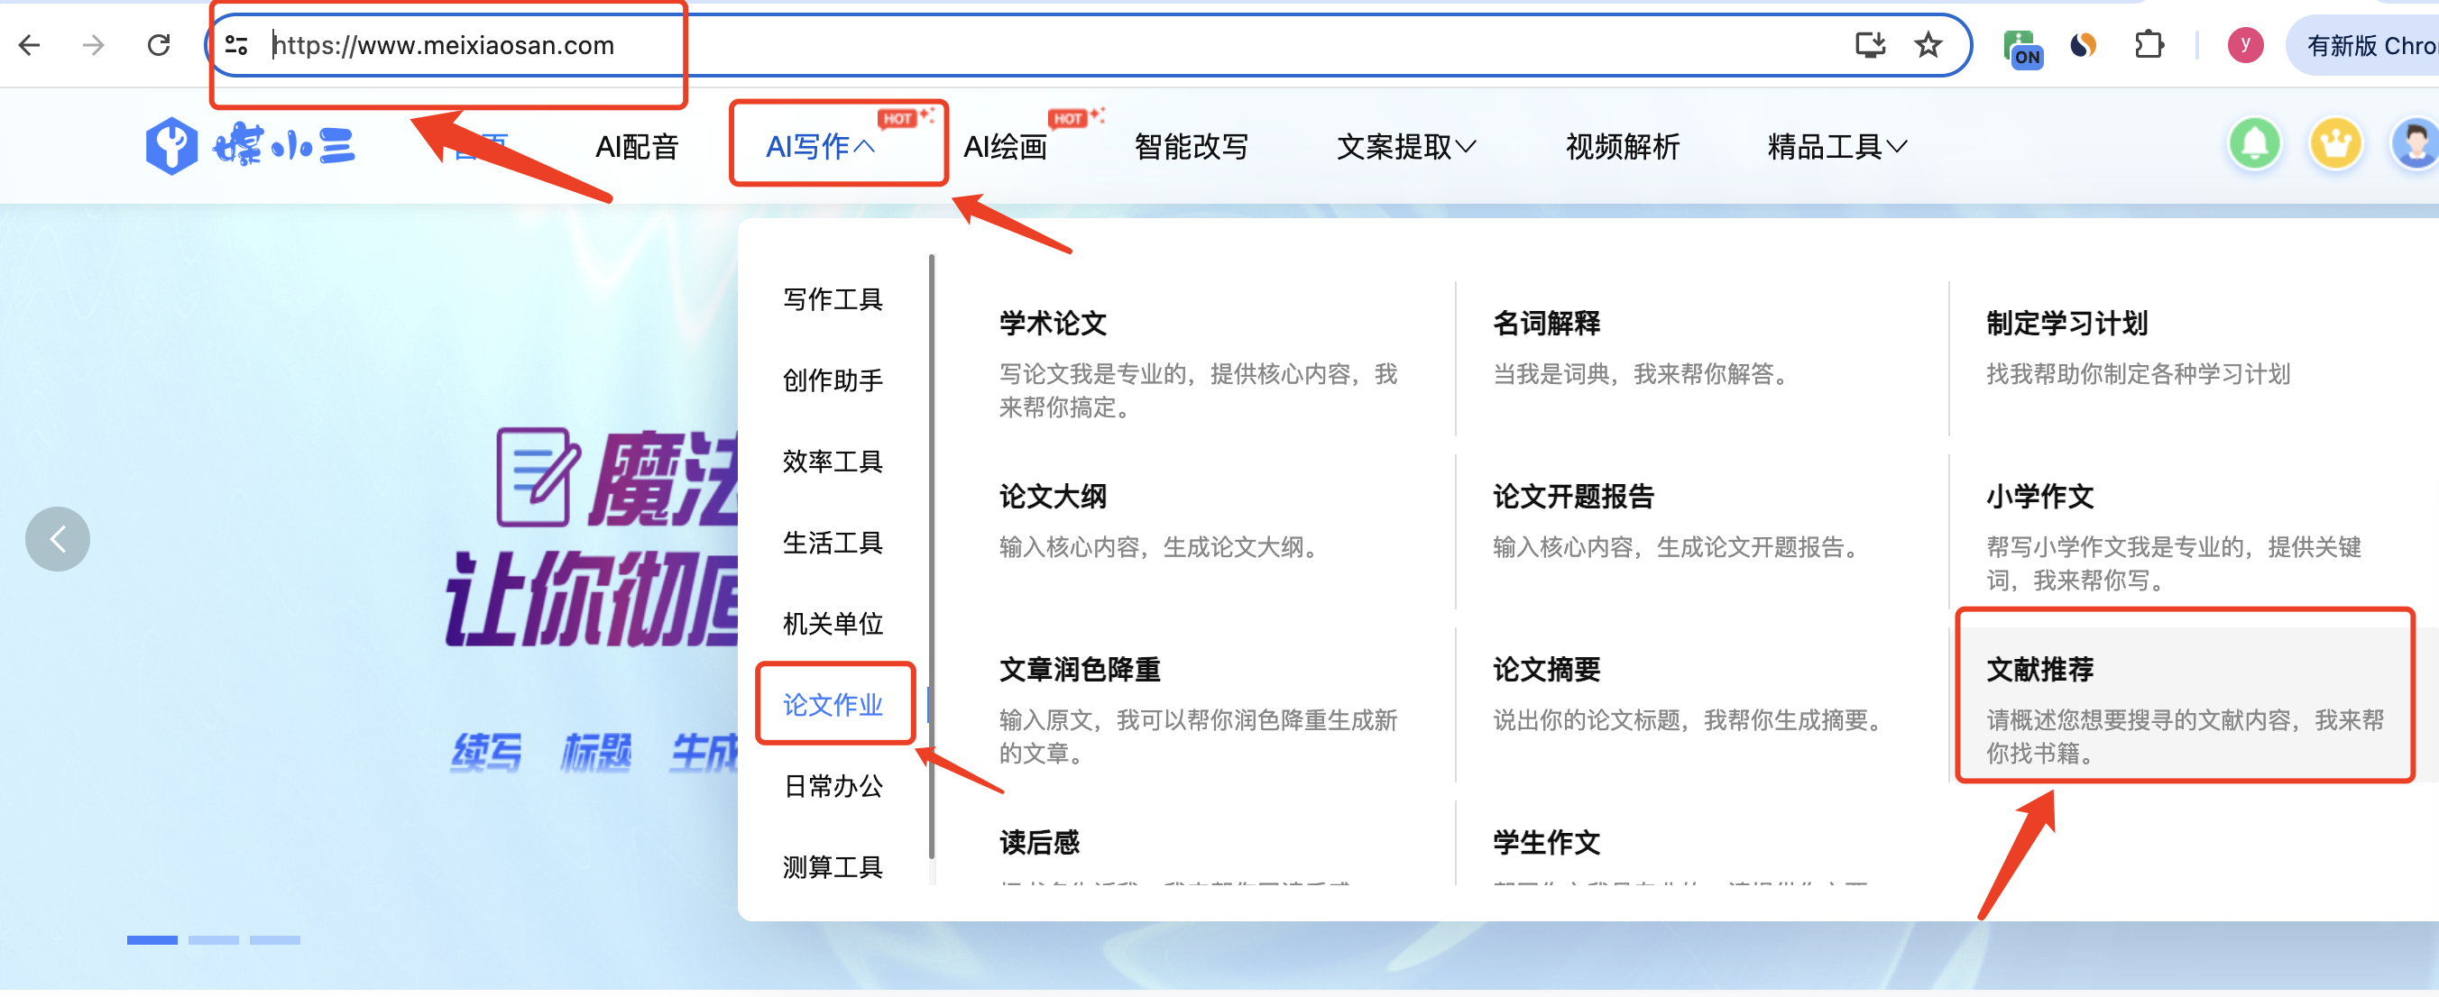Open 视频解析 in navigation bar
Screen dimensions: 2439x997
click(x=1622, y=147)
